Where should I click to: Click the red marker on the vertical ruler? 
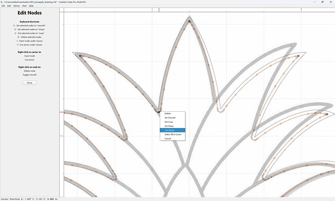tap(62, 112)
